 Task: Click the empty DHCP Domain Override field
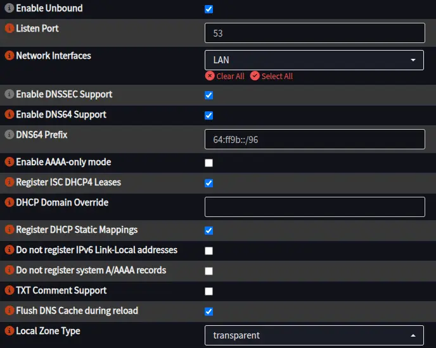click(x=315, y=207)
